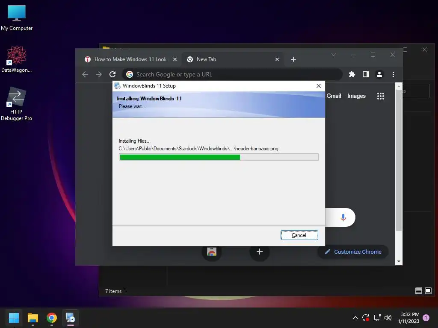Maximize the File Explorer window
Screen dimensions: 438x328
click(x=405, y=50)
